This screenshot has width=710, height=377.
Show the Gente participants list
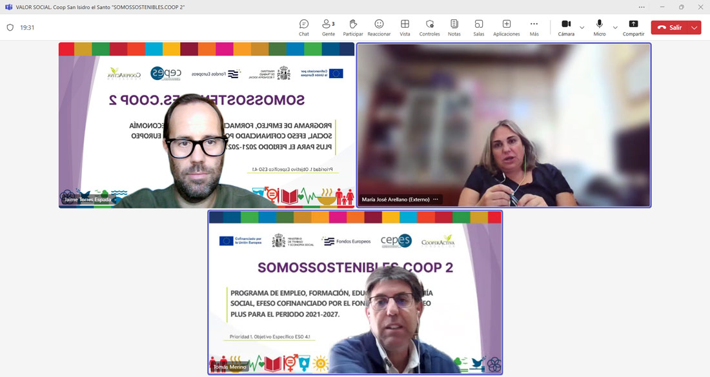(x=328, y=28)
